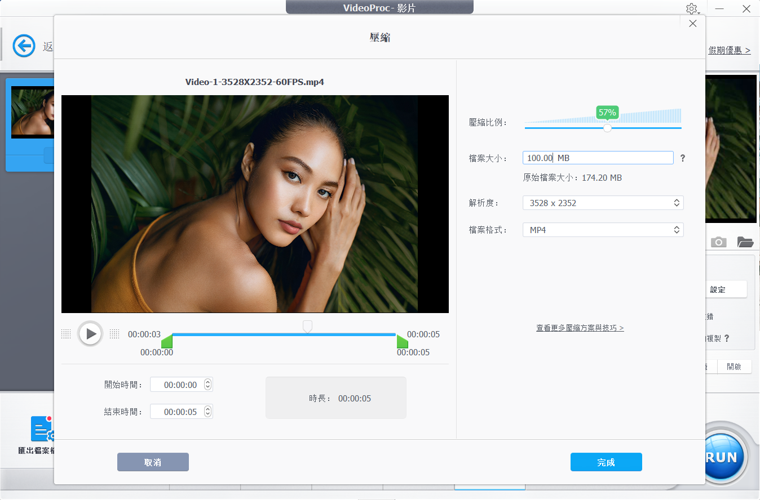Adjust the end time stepper arrows
Screen dimensions: 760x500
pos(208,412)
